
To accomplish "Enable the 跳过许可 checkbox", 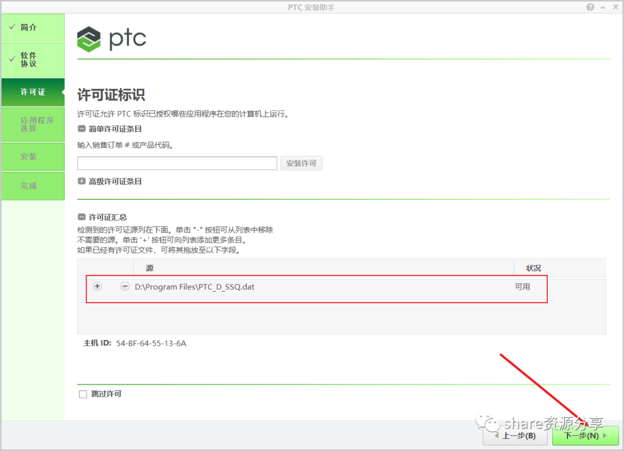I will (82, 394).
